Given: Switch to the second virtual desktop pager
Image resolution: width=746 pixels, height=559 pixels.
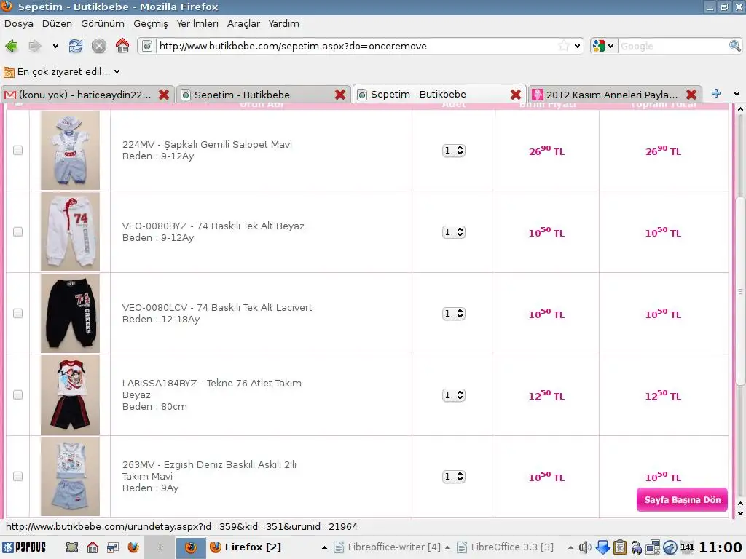Looking at the screenshot, I should [x=191, y=547].
